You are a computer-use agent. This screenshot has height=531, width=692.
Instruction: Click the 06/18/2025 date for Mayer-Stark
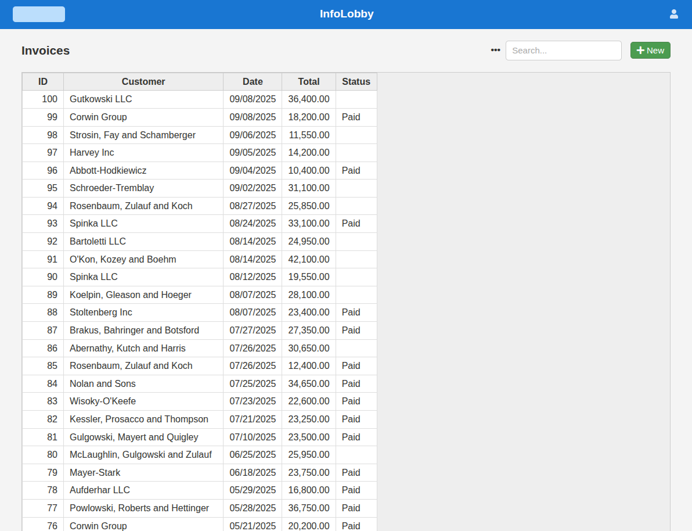253,473
